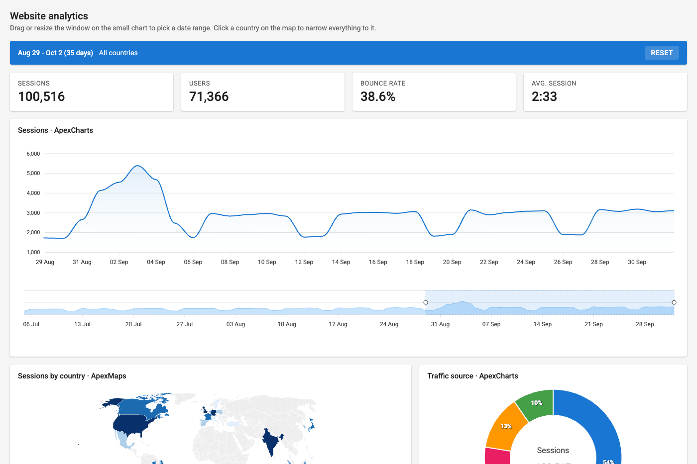Click the sessions total "100,516"
Viewport: 697px width, 464px height.
tap(41, 96)
